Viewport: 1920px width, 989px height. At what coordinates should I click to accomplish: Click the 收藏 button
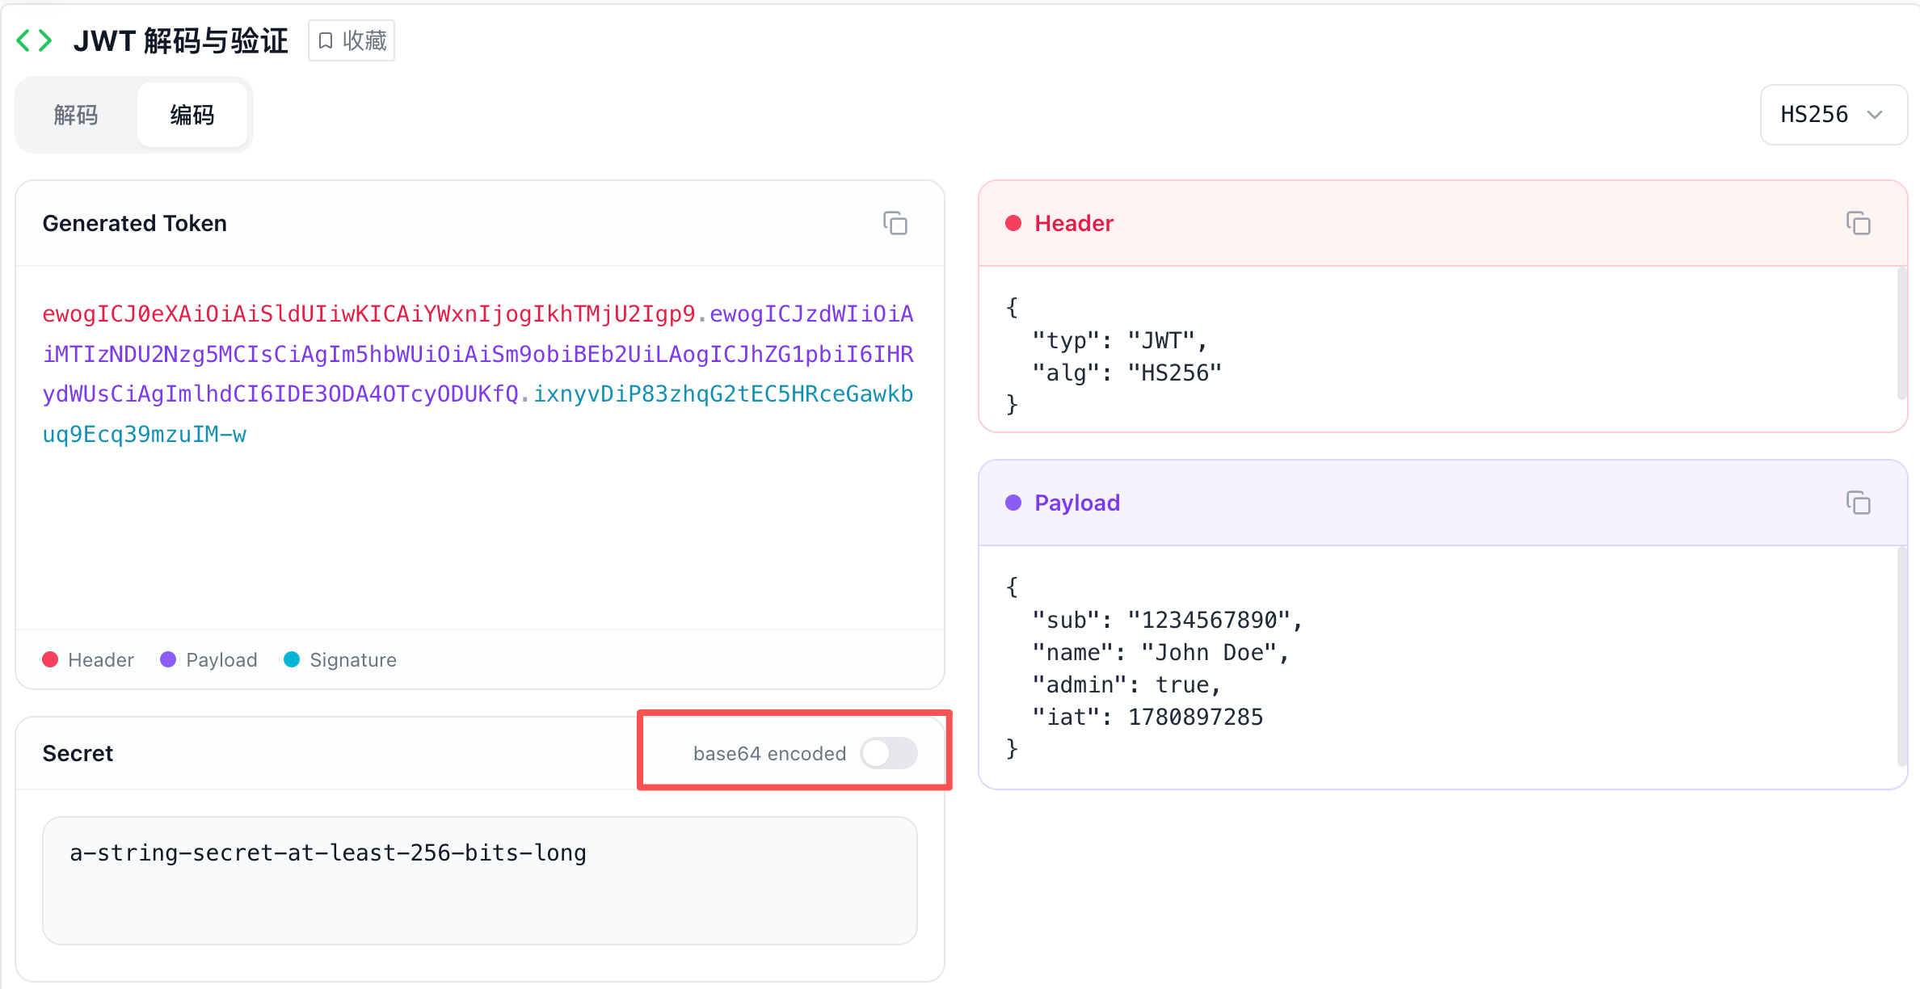pos(352,40)
